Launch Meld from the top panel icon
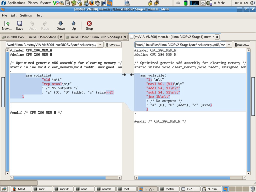 110,3
